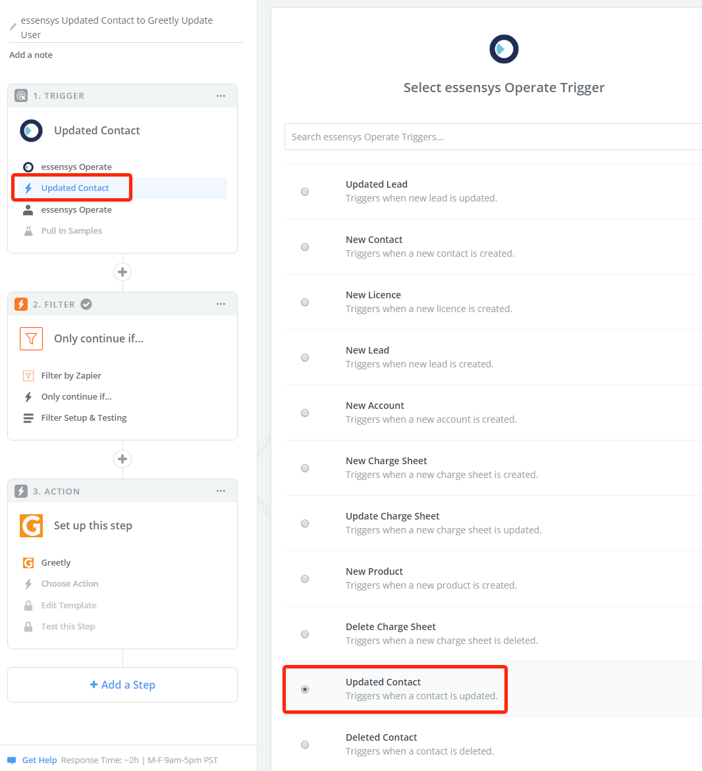Select the Delete Charge Sheet radio button
The width and height of the screenshot is (702, 771).
305,634
